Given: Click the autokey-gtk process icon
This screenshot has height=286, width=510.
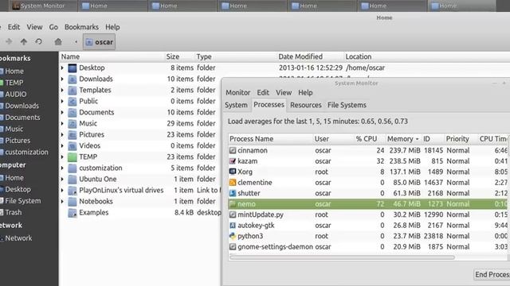Looking at the screenshot, I should point(233,226).
